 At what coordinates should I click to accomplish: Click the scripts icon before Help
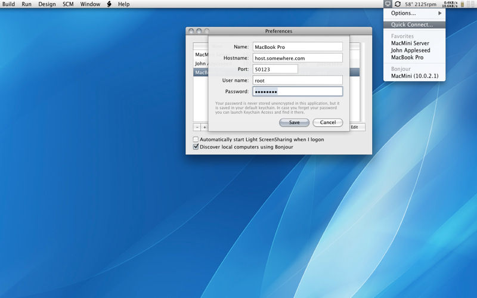coord(109,4)
